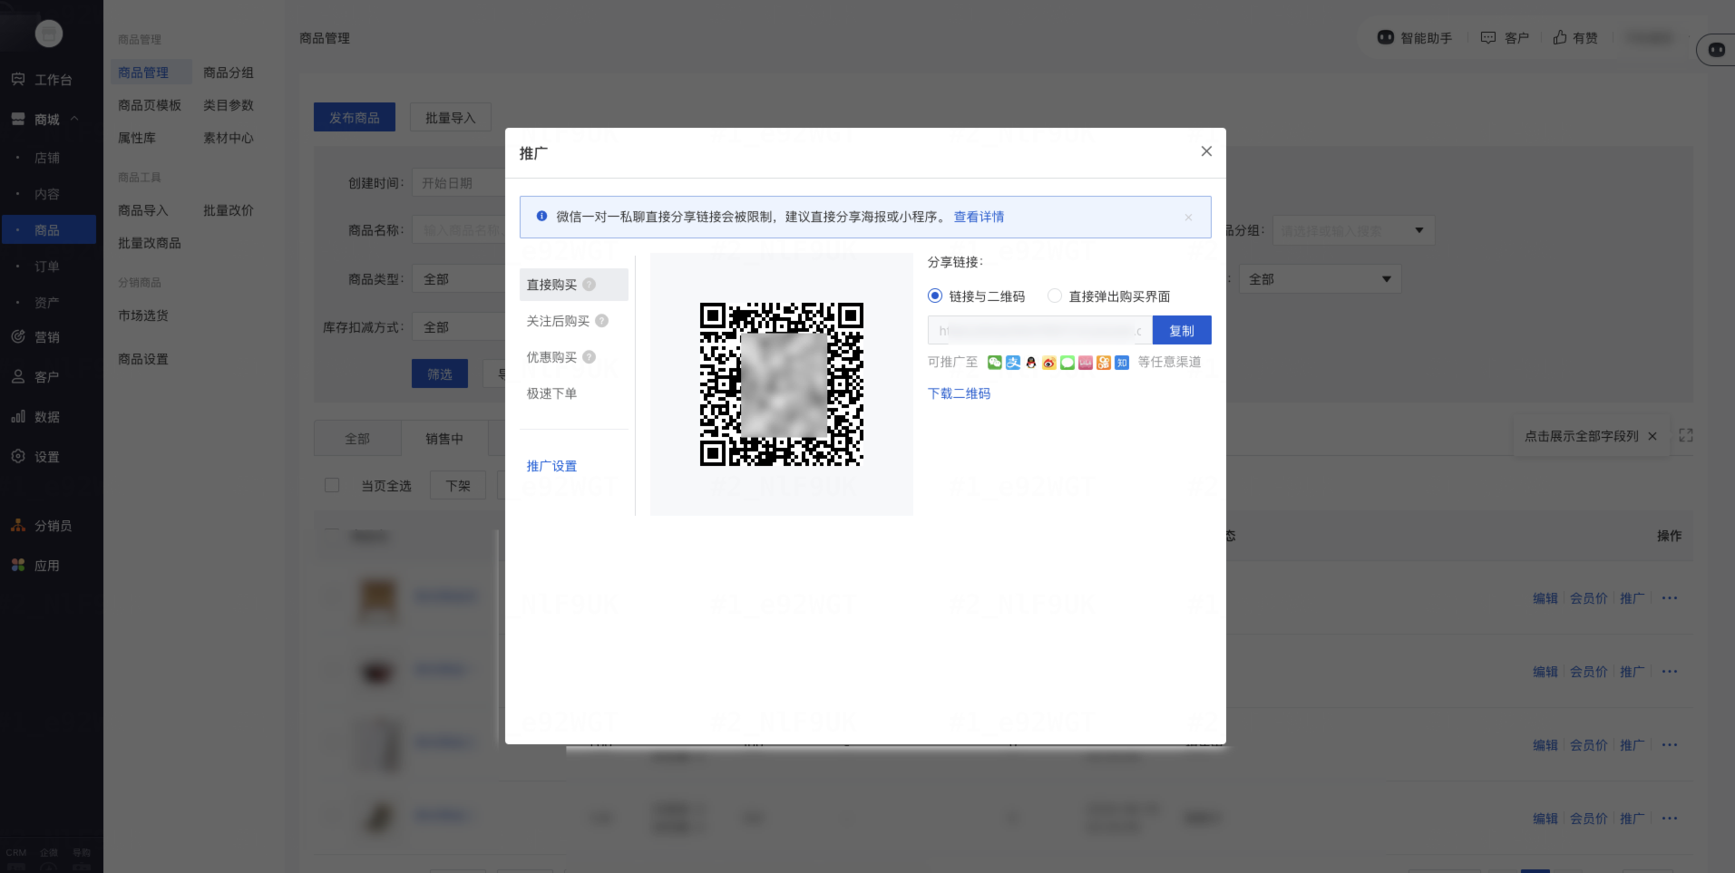Click the QR code image
The width and height of the screenshot is (1735, 873).
(781, 384)
